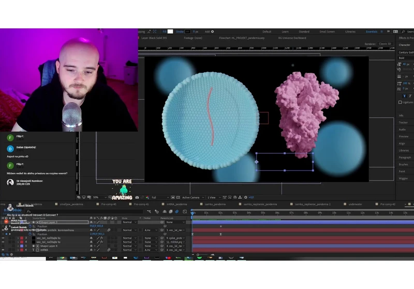Expand Shape Layer 4 properties

click(x=18, y=246)
